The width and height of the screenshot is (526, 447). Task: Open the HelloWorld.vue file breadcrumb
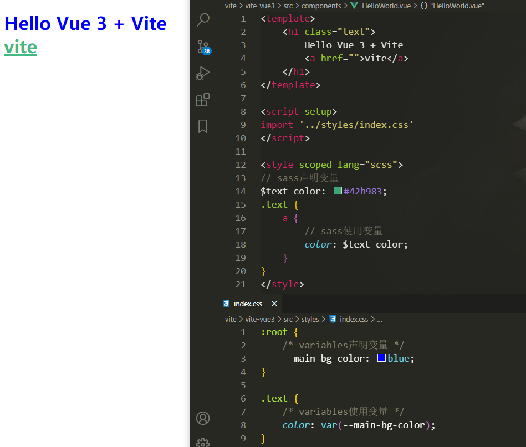pos(386,6)
